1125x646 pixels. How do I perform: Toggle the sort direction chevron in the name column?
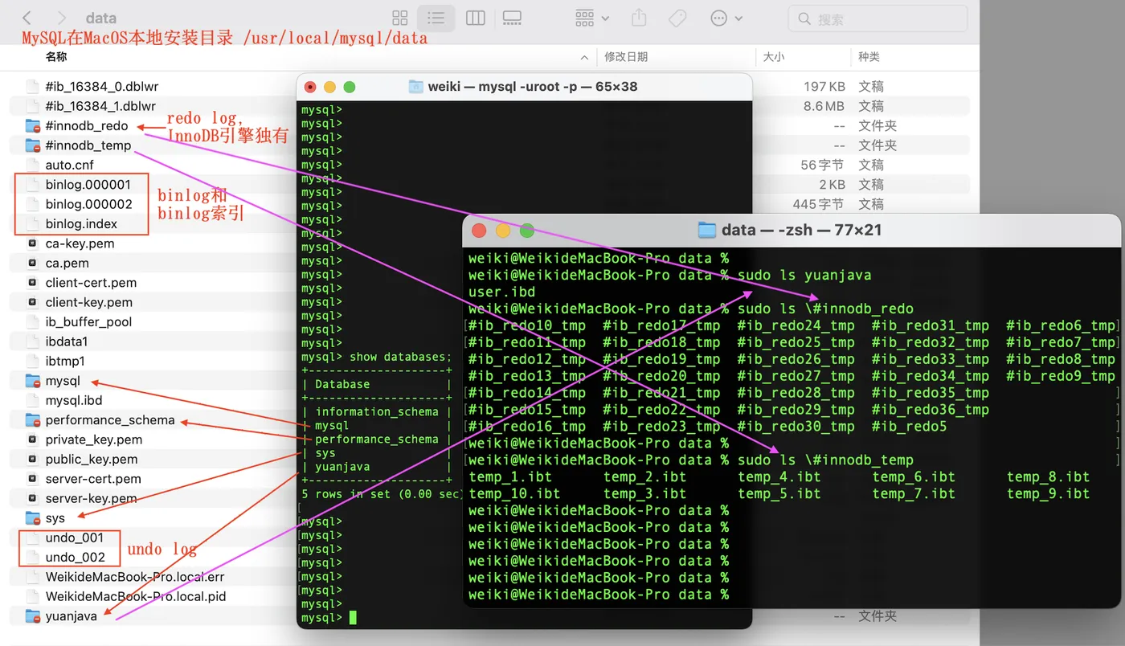[584, 58]
